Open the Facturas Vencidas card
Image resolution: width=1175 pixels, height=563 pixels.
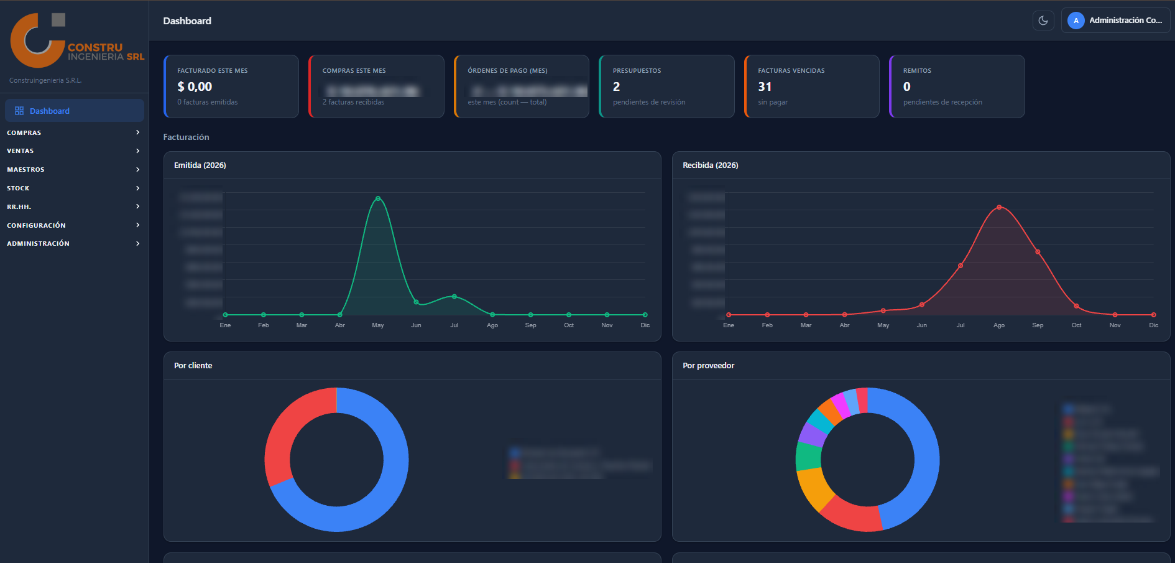[812, 86]
